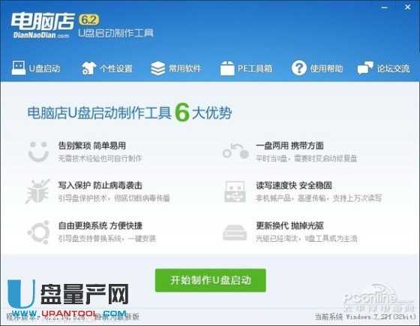Open the 常用软件 stacked layers icon
This screenshot has width=420, height=326.
click(157, 68)
